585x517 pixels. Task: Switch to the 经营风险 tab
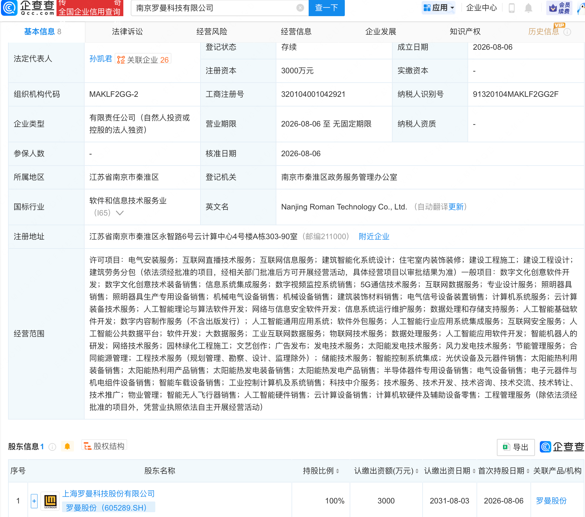tap(212, 32)
